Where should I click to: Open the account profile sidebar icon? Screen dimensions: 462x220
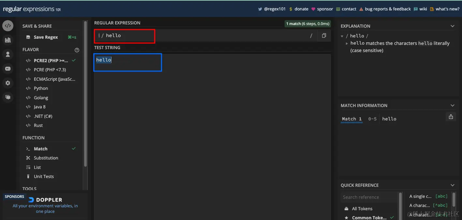click(8, 54)
